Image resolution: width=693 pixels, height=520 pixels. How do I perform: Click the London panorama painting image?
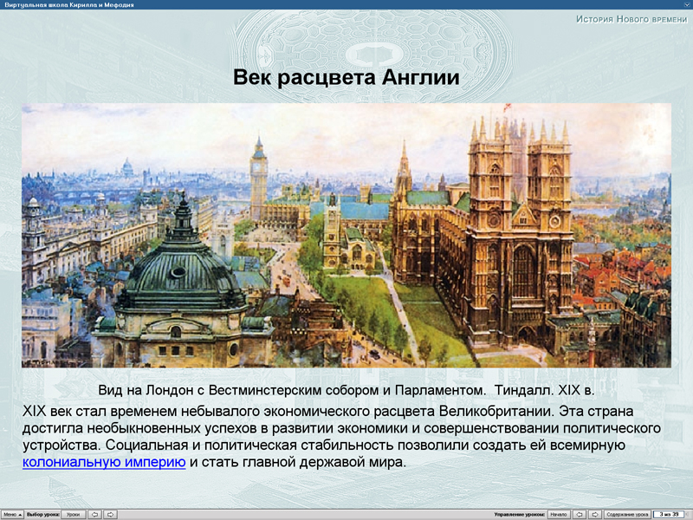click(x=346, y=235)
